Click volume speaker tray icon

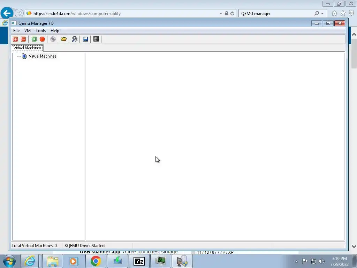(322, 261)
